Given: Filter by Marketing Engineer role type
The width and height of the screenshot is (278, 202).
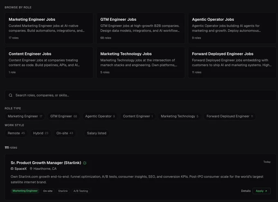Looking at the screenshot, I should (x=25, y=116).
